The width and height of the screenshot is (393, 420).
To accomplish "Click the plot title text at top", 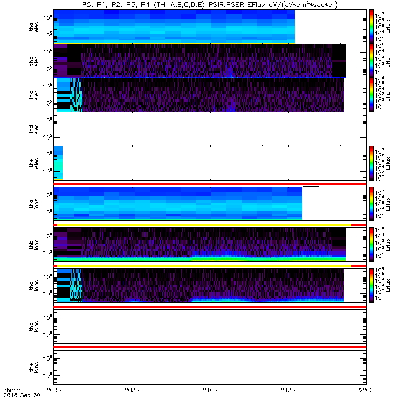I will point(210,5).
